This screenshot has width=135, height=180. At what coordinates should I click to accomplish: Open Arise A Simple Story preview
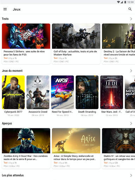(76, 148)
